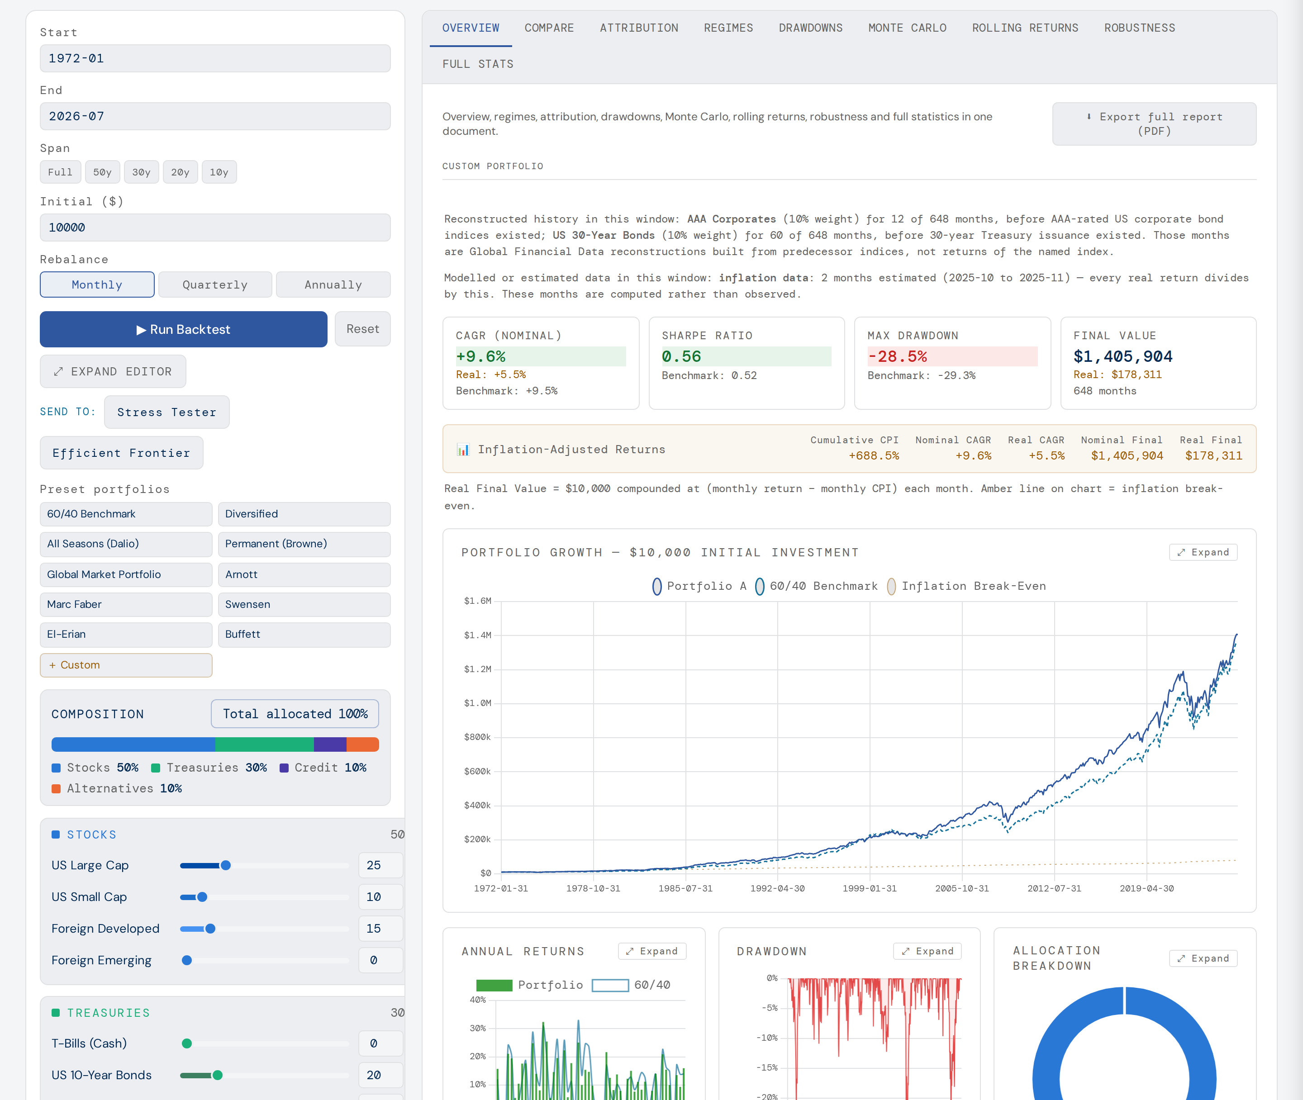
Task: Adjust the US 10-Year Bonds slider
Action: point(265,1075)
